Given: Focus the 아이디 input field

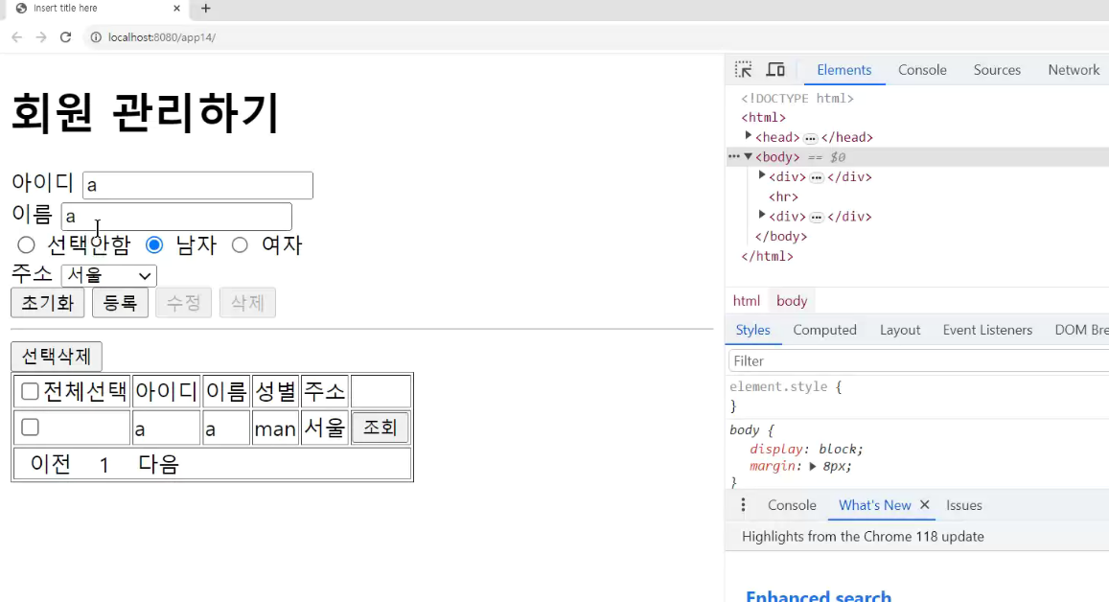Looking at the screenshot, I should [198, 185].
